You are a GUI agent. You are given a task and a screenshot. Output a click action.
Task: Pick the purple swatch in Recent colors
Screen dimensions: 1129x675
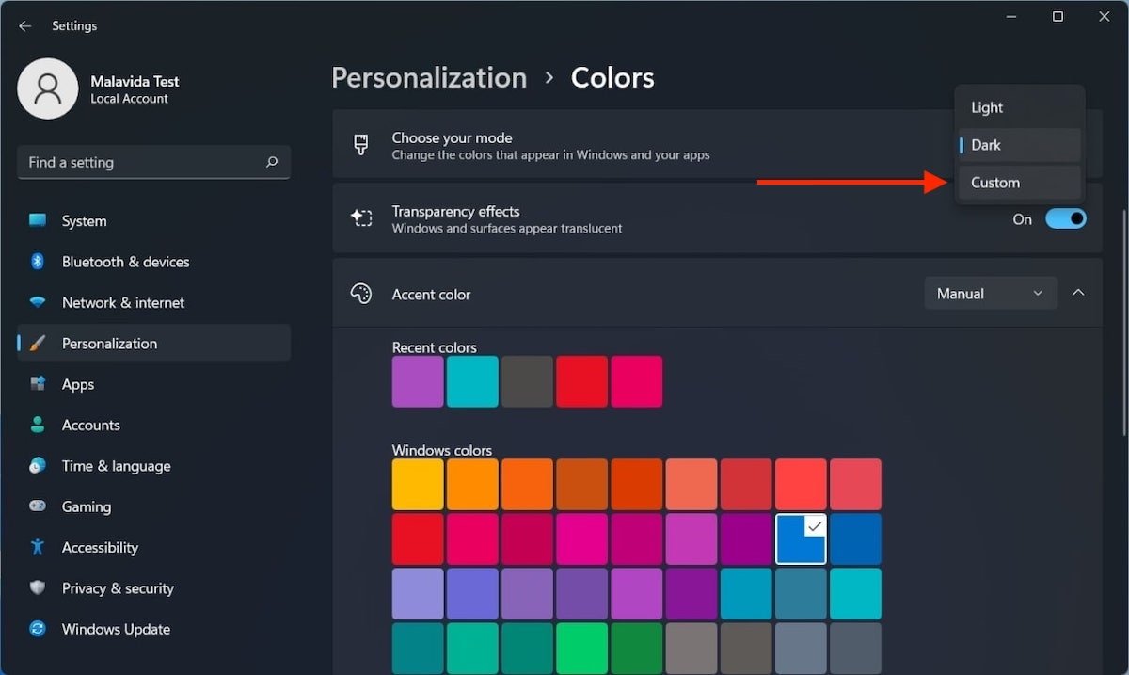418,381
